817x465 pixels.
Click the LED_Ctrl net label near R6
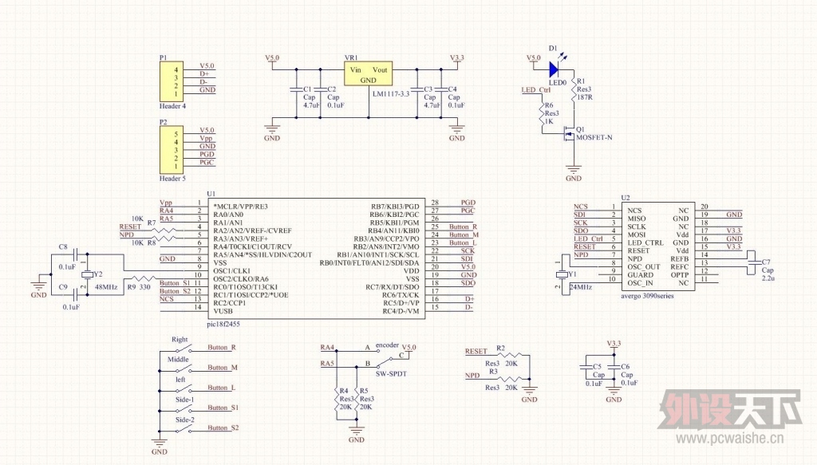[x=535, y=89]
